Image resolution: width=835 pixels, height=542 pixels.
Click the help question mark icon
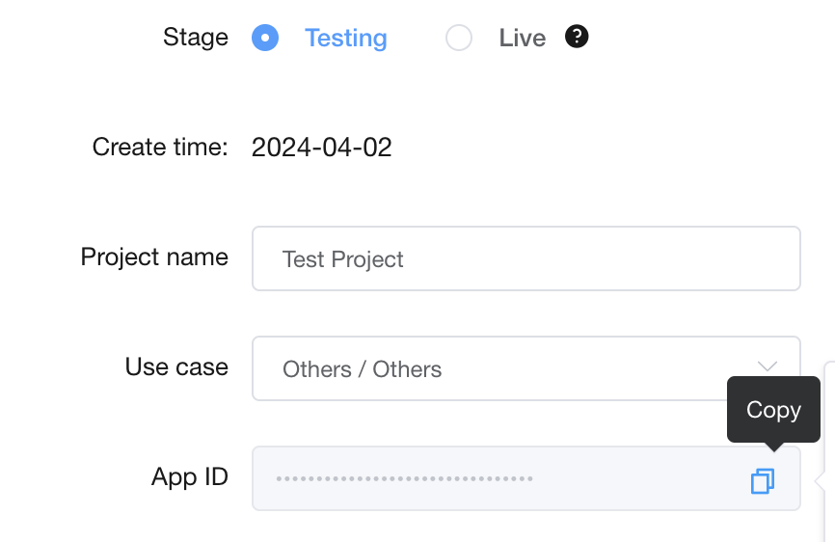(x=577, y=38)
